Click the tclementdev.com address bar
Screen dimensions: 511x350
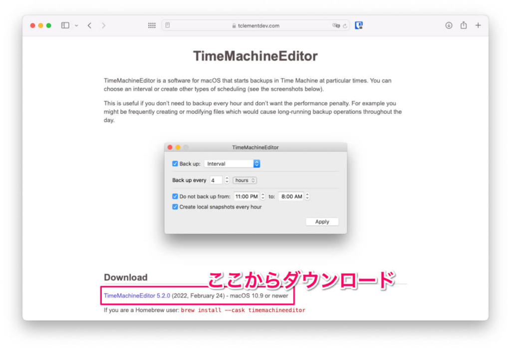point(255,25)
